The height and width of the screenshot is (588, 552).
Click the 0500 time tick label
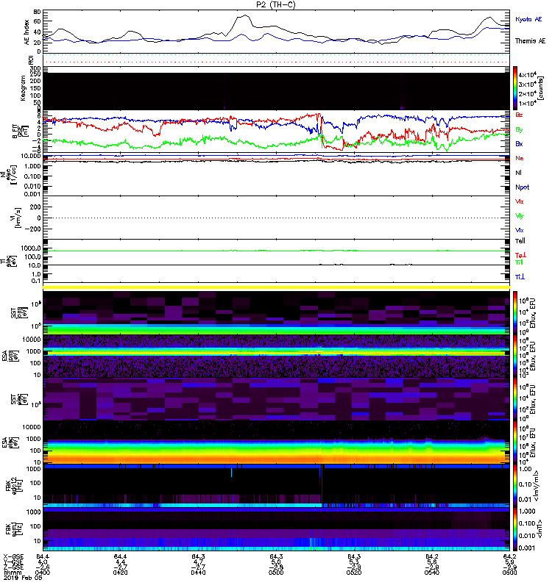(276, 573)
